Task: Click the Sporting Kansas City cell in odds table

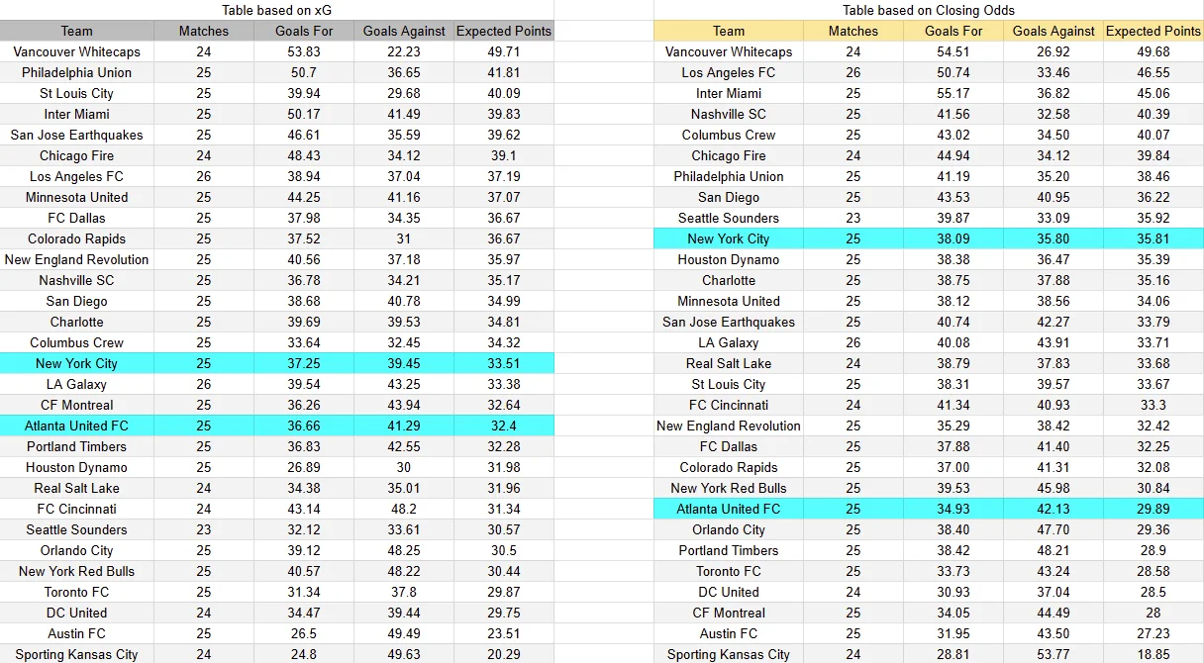Action: pos(729,654)
